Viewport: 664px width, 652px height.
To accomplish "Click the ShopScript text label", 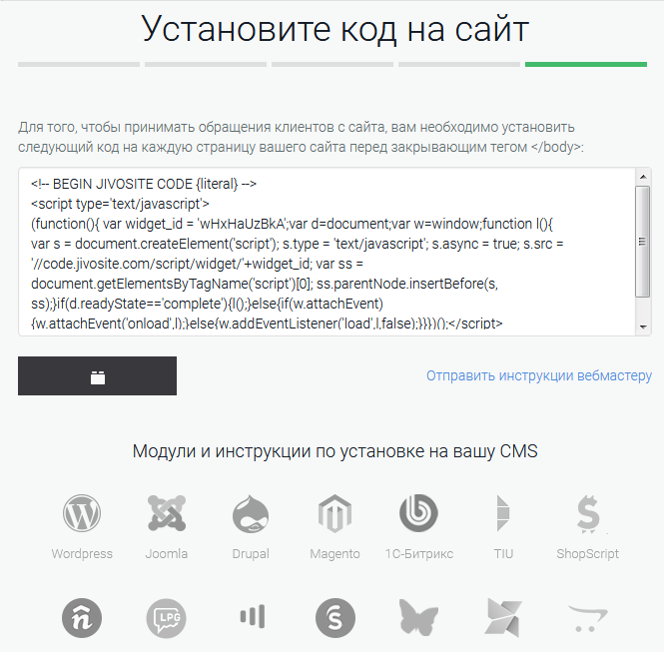I will tap(588, 554).
